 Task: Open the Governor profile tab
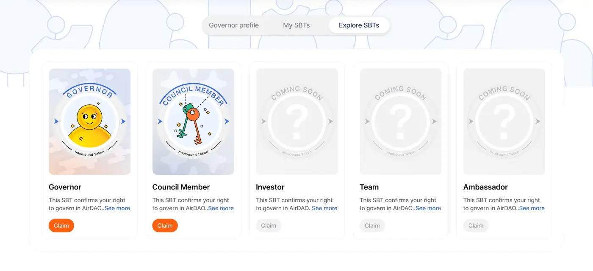point(234,25)
